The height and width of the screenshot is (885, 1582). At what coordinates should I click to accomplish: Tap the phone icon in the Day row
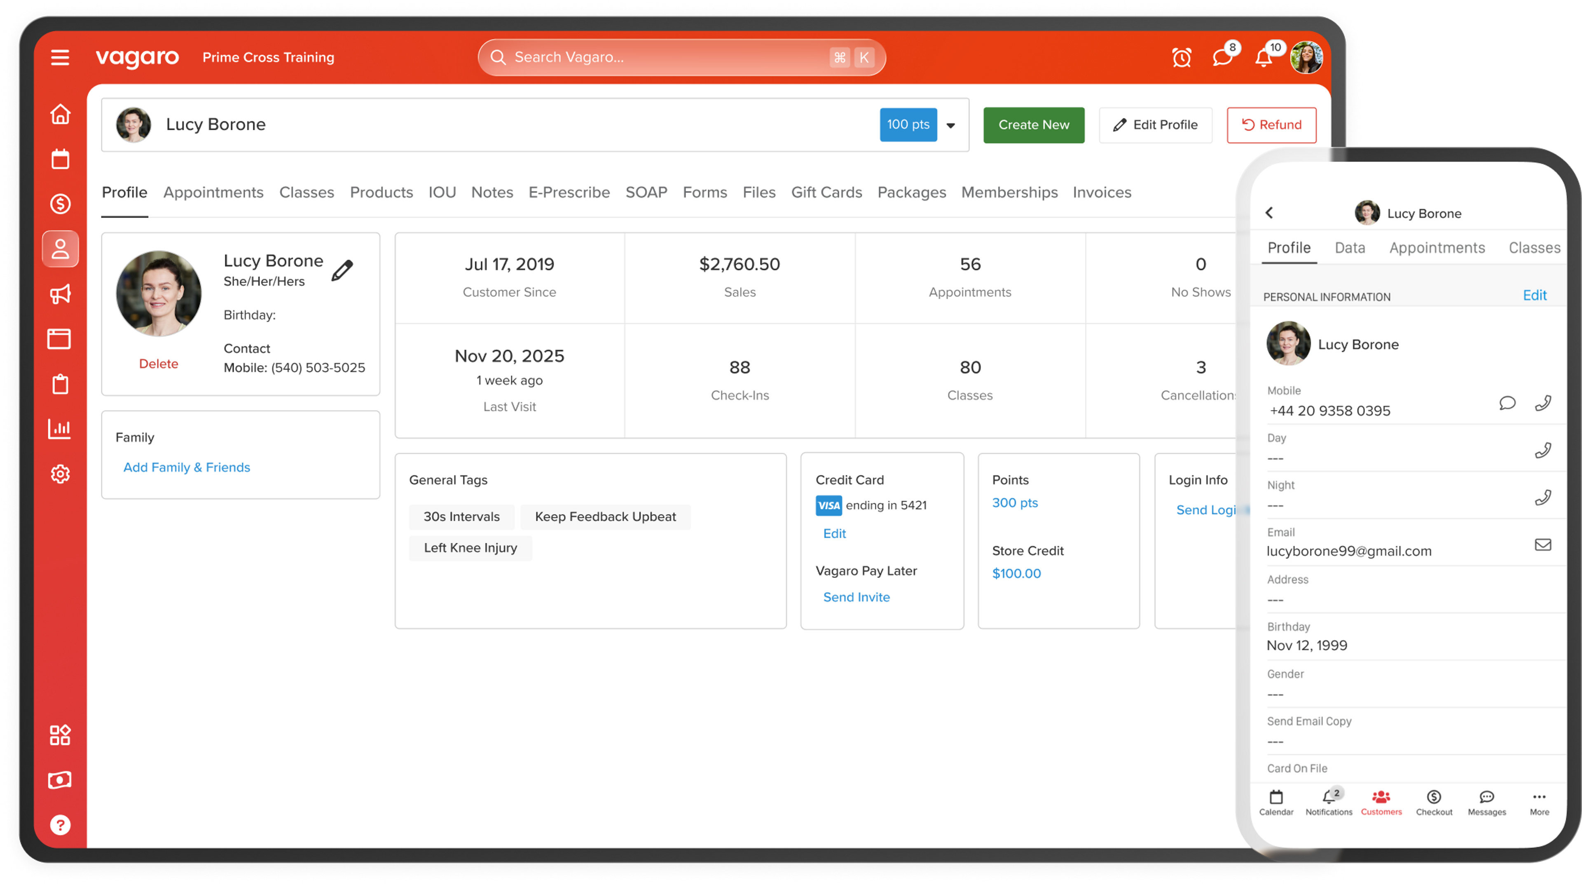[x=1543, y=451]
